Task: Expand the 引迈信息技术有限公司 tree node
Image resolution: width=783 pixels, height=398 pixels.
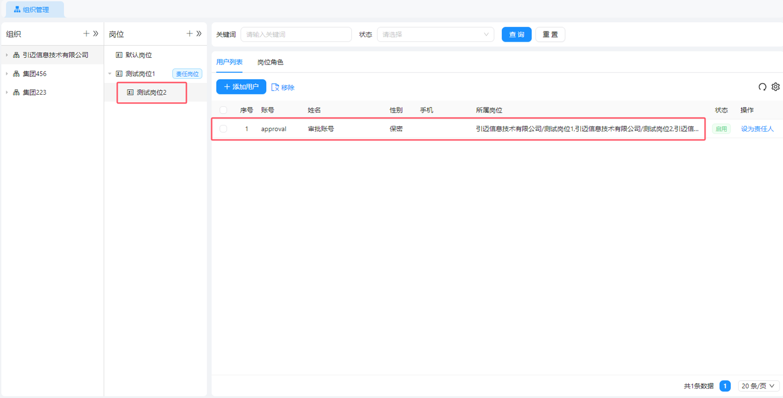Action: coord(7,55)
